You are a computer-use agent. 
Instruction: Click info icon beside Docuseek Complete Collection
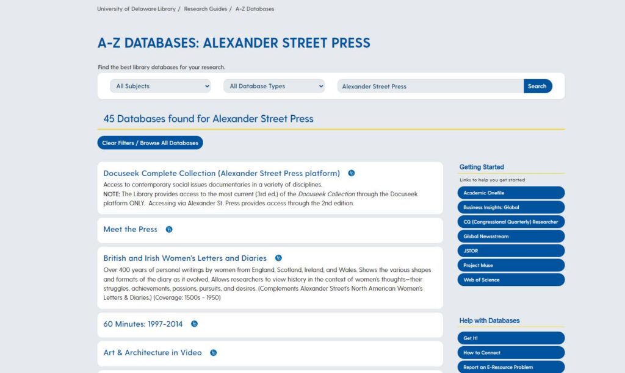352,173
